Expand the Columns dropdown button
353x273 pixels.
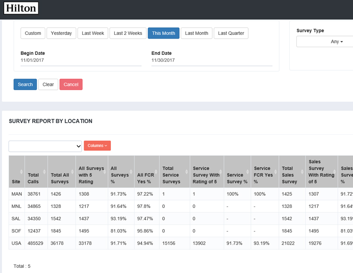coord(97,146)
